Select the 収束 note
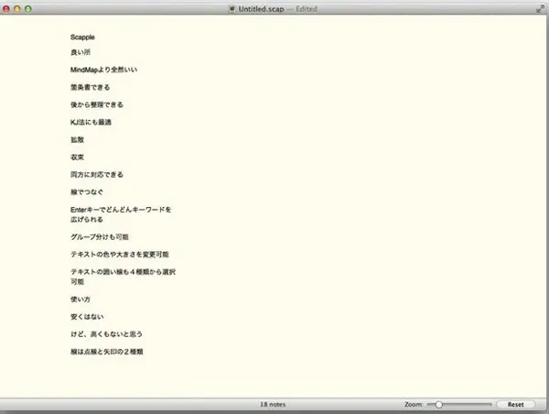This screenshot has height=414, width=549. (77, 157)
